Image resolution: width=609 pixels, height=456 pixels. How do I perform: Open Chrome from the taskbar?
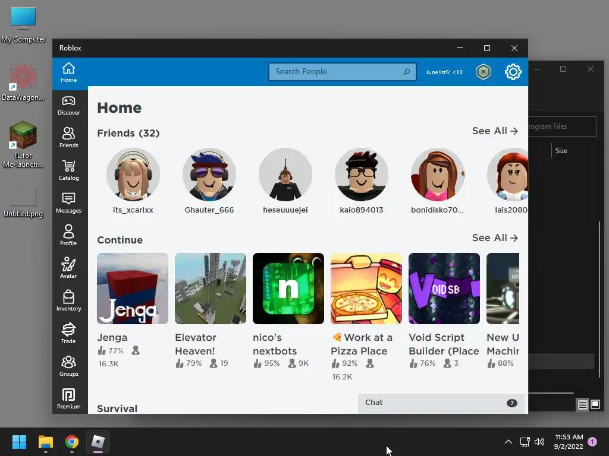tap(72, 442)
